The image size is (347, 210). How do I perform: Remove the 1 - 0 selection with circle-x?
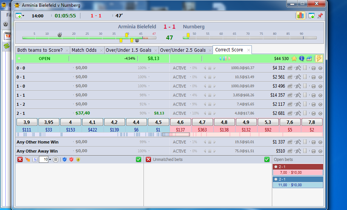point(320,86)
